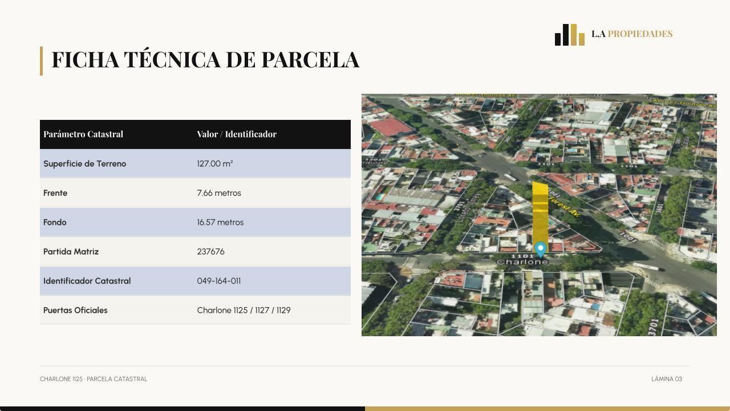
Task: Select the '237676' value
Action: click(x=210, y=252)
